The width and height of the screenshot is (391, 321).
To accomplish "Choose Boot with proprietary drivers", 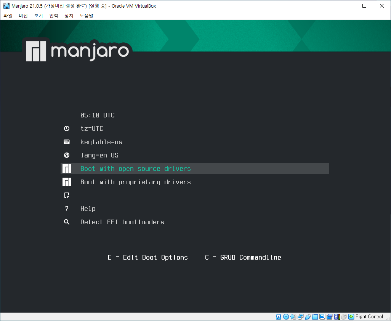I will tap(136, 182).
